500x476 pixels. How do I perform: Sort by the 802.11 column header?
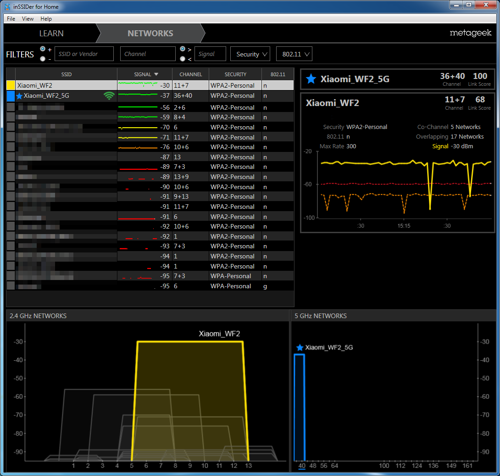[278, 74]
